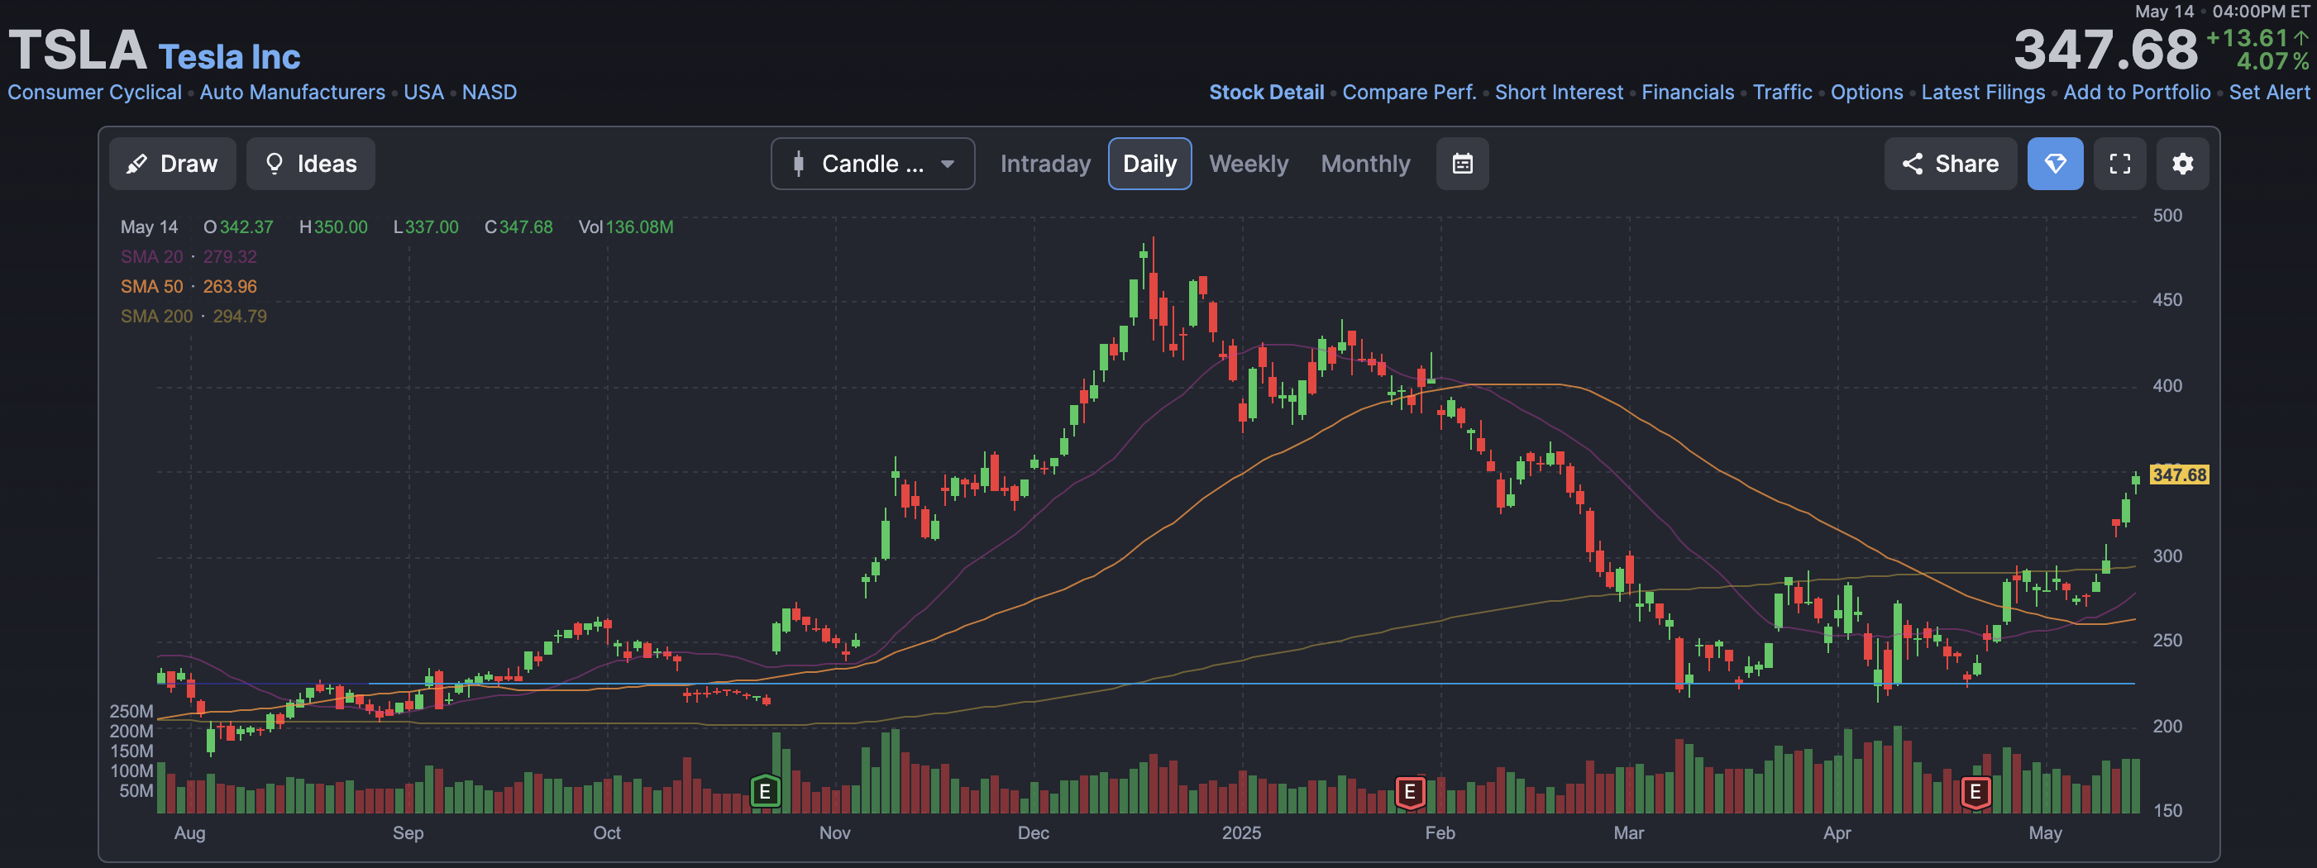Screen dimensions: 2317x868
Task: Share the TSLA chart
Action: point(1950,164)
